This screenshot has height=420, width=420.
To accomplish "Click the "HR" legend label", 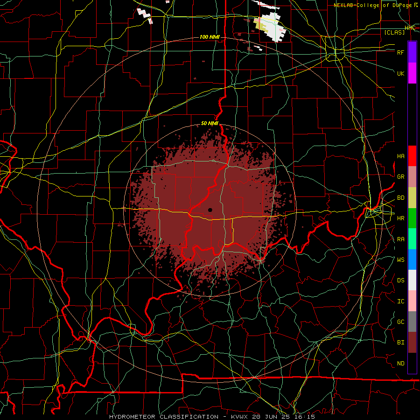I will coord(400,218).
